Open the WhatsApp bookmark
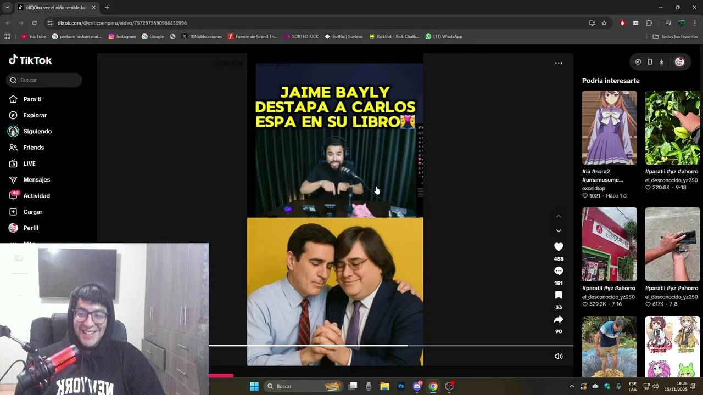Image resolution: width=703 pixels, height=395 pixels. pos(444,37)
